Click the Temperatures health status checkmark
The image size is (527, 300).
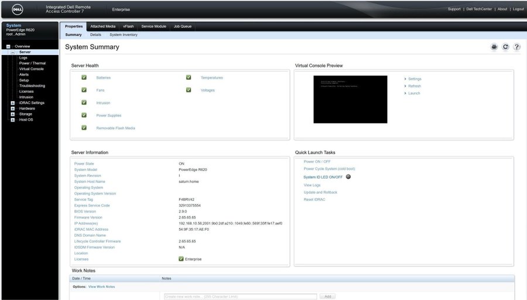pos(189,77)
